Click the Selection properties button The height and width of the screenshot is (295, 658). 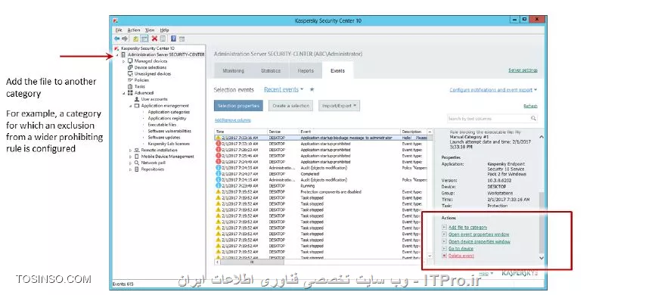coord(238,106)
